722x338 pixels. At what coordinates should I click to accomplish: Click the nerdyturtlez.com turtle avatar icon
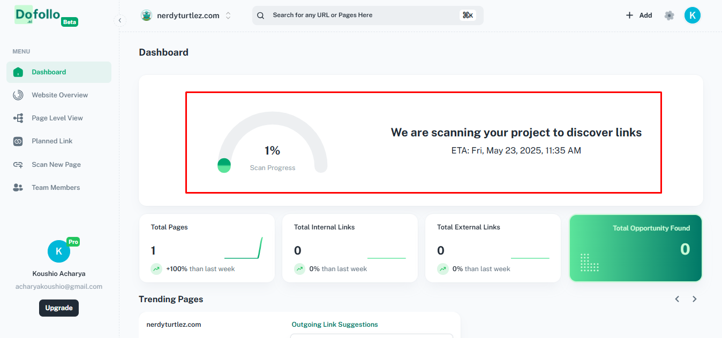click(146, 16)
